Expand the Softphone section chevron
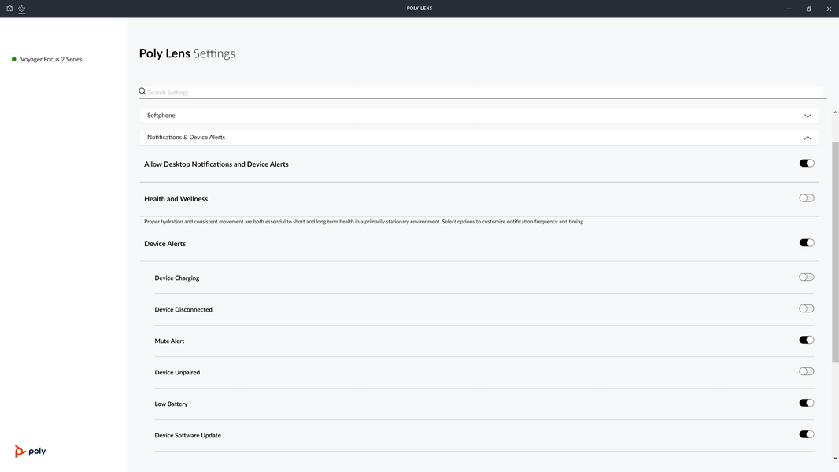Viewport: 839px width, 472px height. pyautogui.click(x=808, y=116)
